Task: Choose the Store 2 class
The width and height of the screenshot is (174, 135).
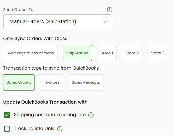Action: 132,53
